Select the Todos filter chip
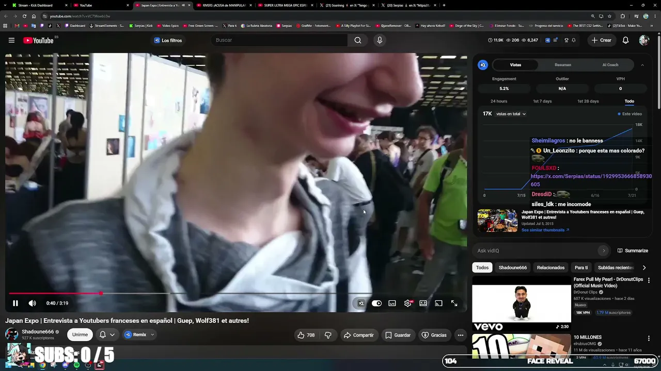 click(x=482, y=267)
